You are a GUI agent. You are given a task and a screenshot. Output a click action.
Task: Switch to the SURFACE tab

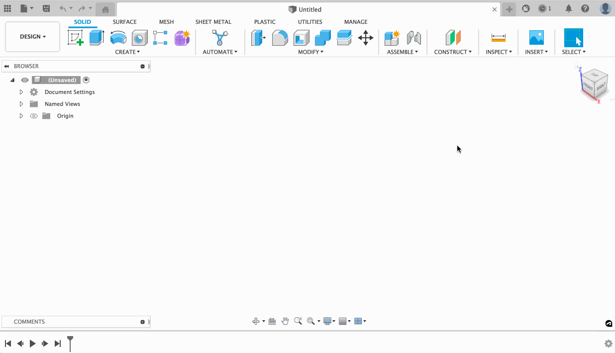click(x=124, y=22)
